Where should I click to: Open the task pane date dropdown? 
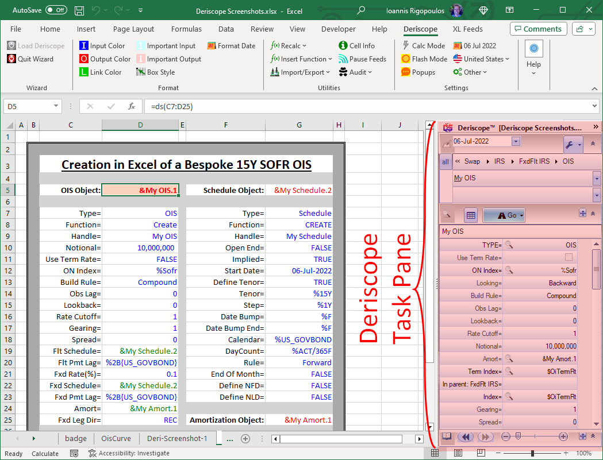pos(516,141)
